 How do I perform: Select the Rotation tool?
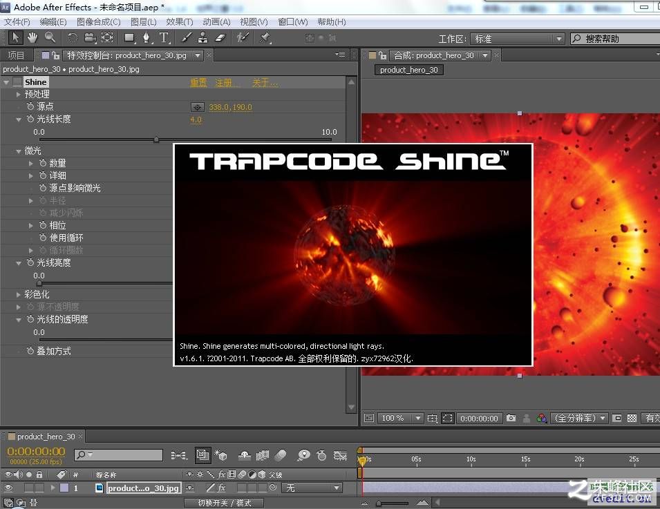[x=73, y=38]
